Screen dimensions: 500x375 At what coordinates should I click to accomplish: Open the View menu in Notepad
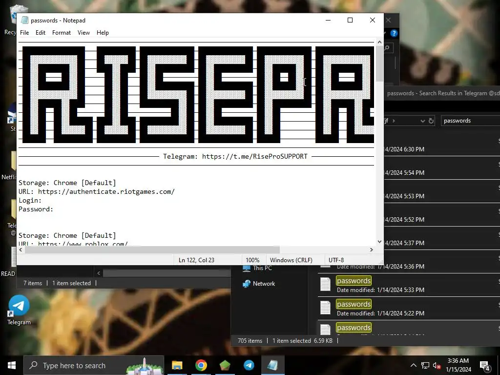pos(83,33)
